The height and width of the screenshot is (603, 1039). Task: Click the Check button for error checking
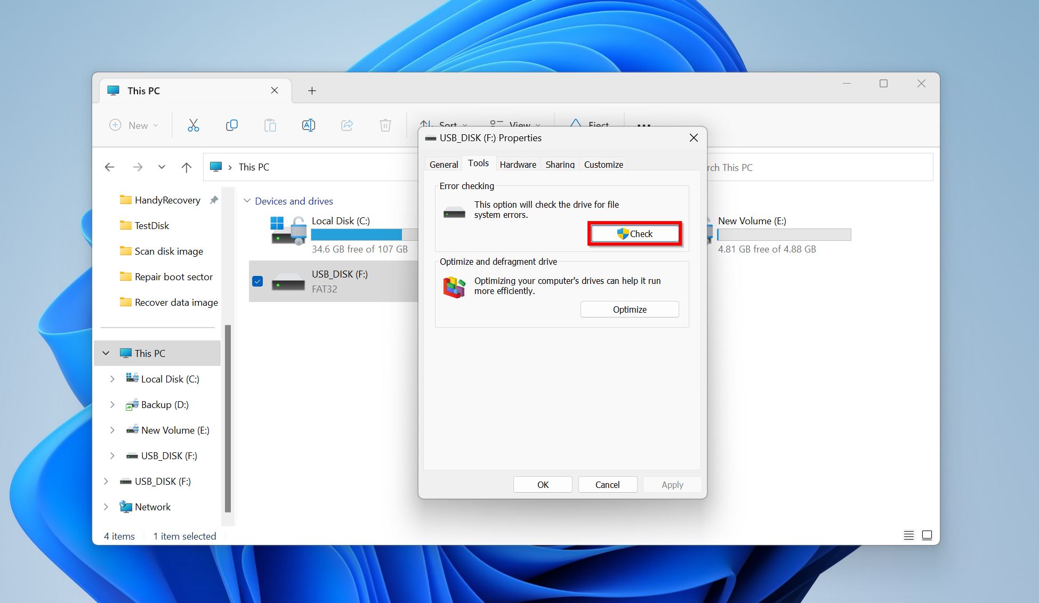(634, 233)
